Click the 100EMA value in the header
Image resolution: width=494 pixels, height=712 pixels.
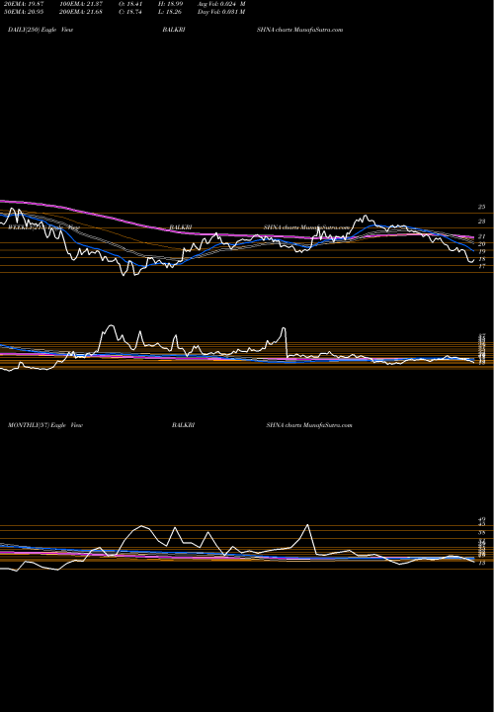coord(82,4)
